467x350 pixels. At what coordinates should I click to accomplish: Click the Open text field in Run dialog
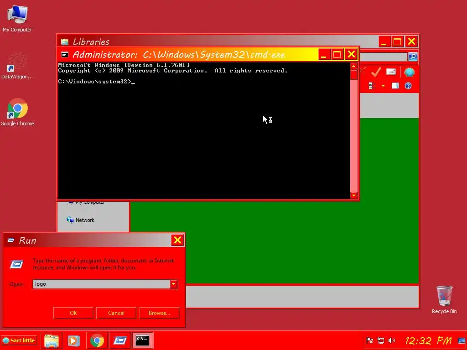coord(101,284)
